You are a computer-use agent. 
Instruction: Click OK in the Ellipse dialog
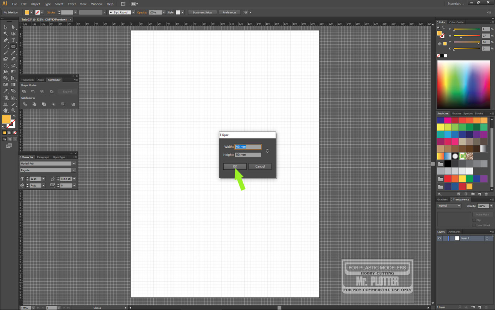click(235, 167)
